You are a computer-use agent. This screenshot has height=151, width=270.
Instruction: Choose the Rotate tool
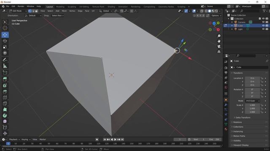tap(5, 41)
